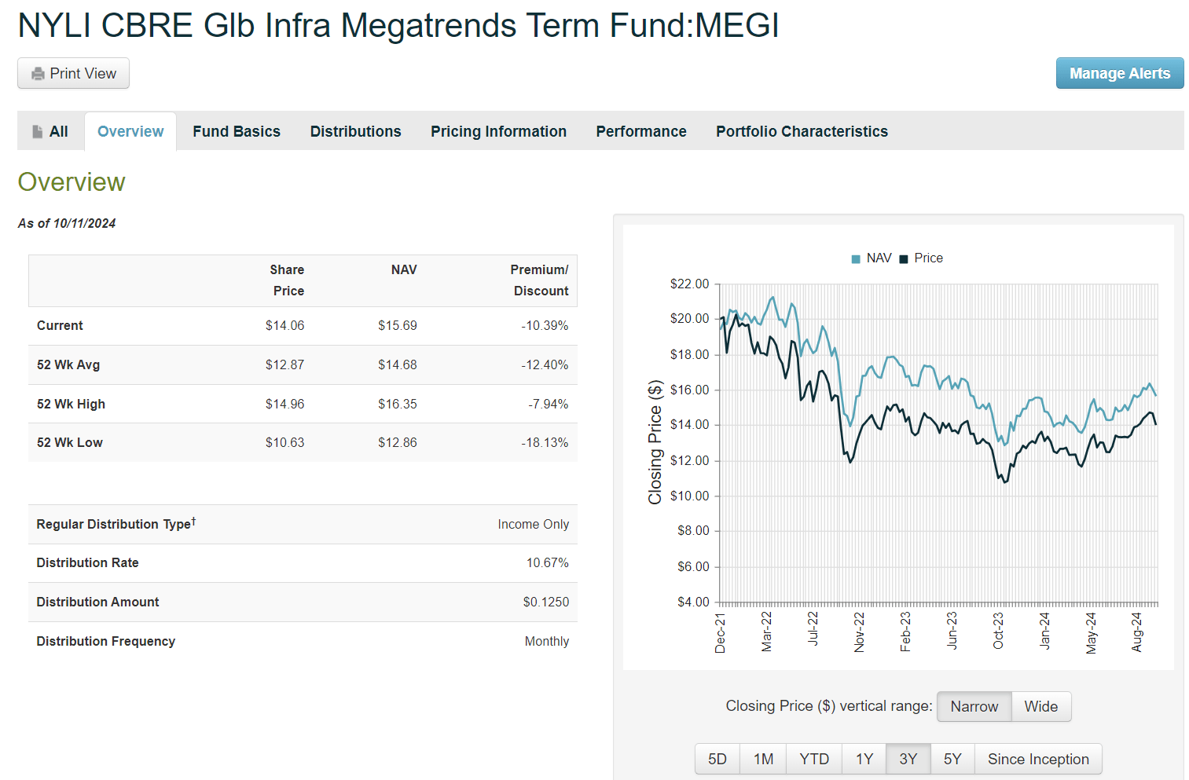Screen dimensions: 1189x780
Task: Click the Print View button
Action: (73, 73)
